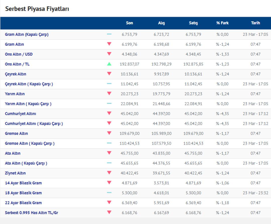Select the Gremse Altın link
This screenshot has height=224, width=271.
pos(16,133)
